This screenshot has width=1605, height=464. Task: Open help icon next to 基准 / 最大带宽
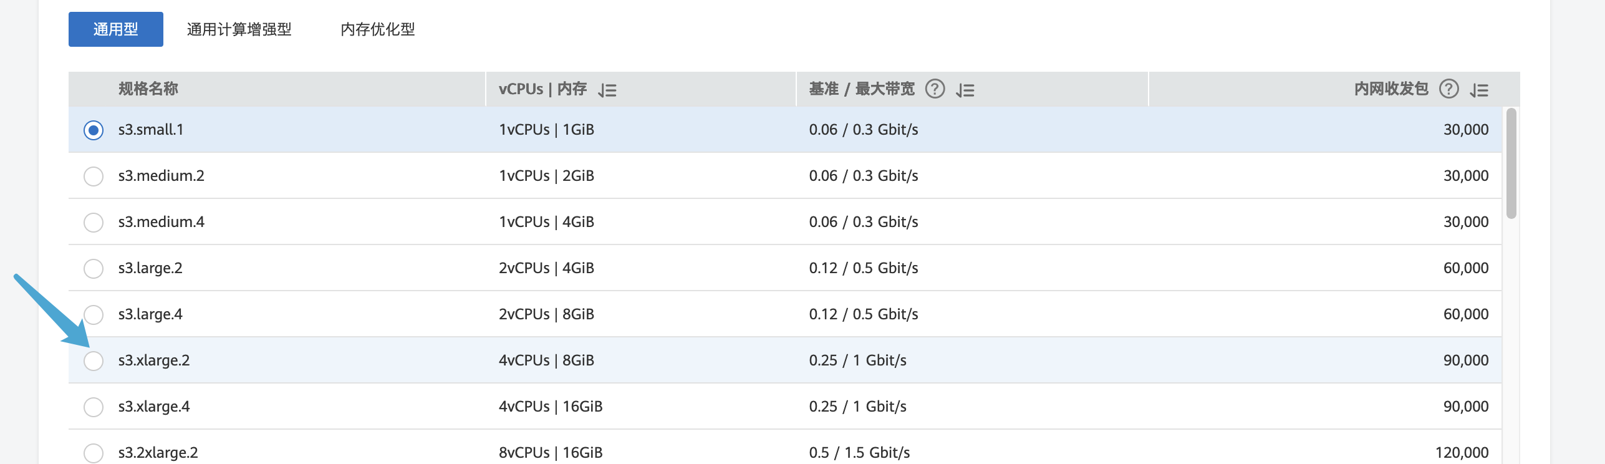point(935,89)
